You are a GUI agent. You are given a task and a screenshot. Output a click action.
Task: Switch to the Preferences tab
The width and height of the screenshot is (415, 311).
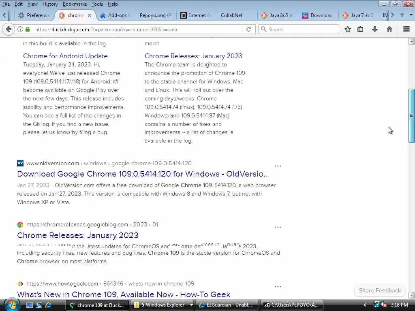click(x=34, y=15)
